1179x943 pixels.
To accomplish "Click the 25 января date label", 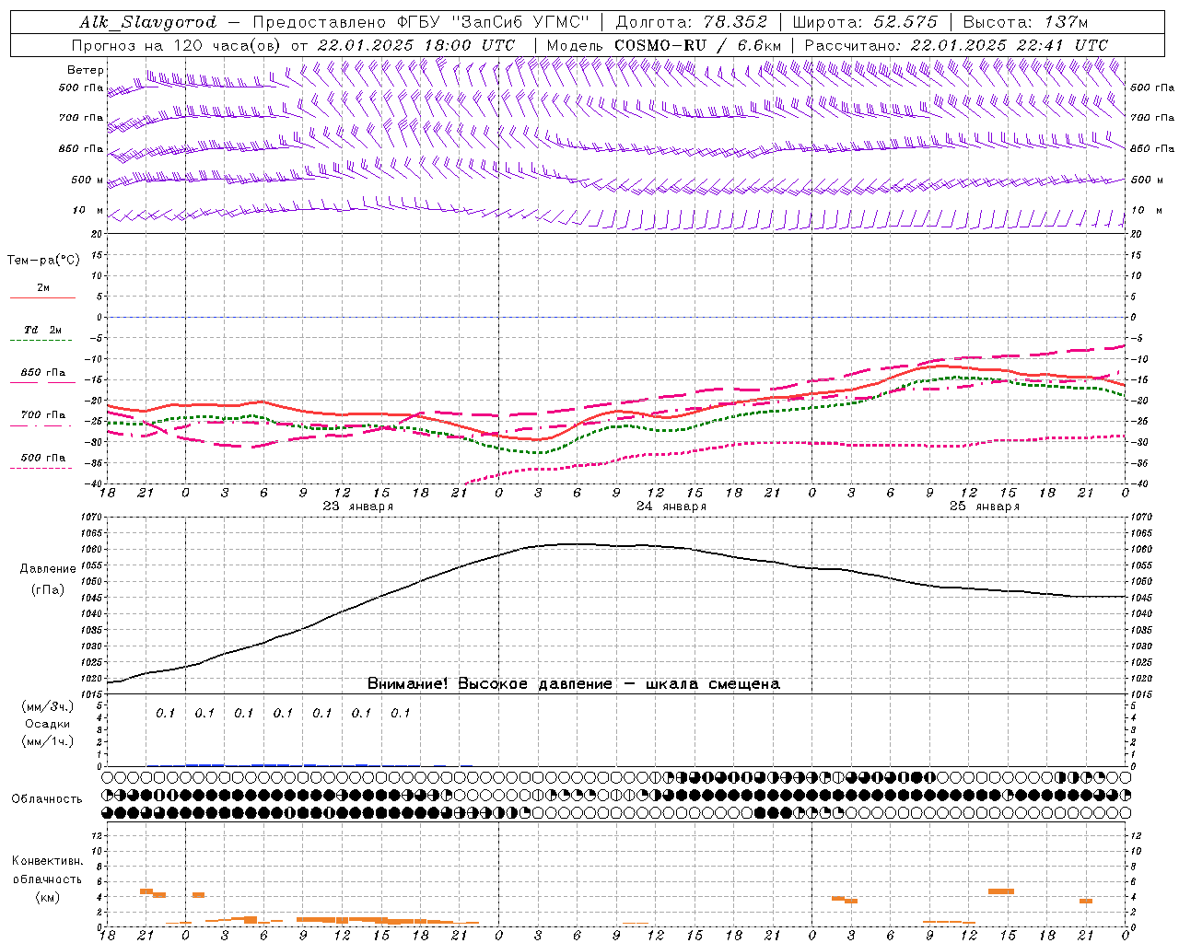I will (985, 506).
